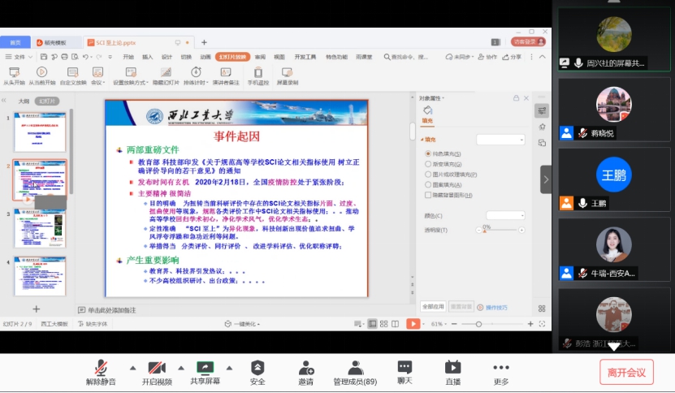The height and width of the screenshot is (393, 675).
Task: Select slide 3 thumbnail
Action: point(40,228)
